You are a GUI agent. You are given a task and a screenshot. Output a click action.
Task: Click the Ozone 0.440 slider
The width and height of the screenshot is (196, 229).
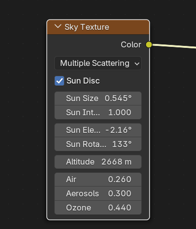98,208
